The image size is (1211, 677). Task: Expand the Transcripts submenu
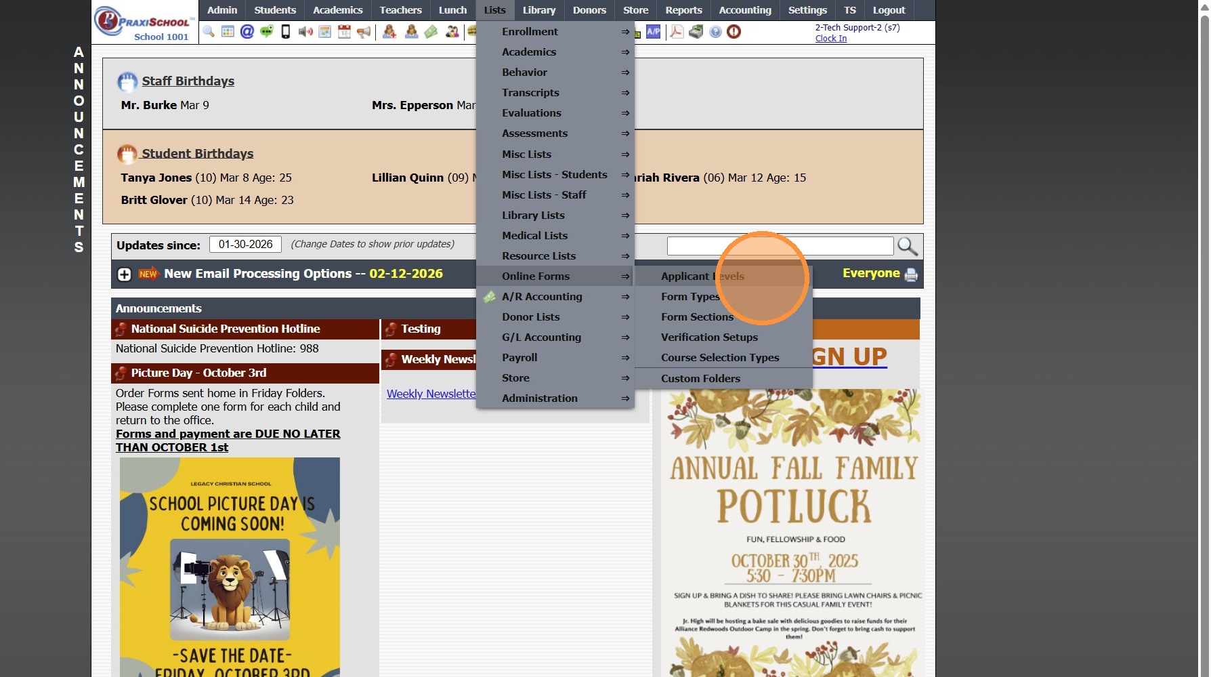(x=555, y=93)
